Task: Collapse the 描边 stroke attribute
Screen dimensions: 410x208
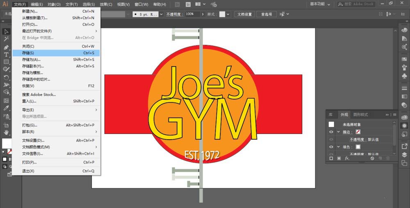Action: tap(338, 132)
